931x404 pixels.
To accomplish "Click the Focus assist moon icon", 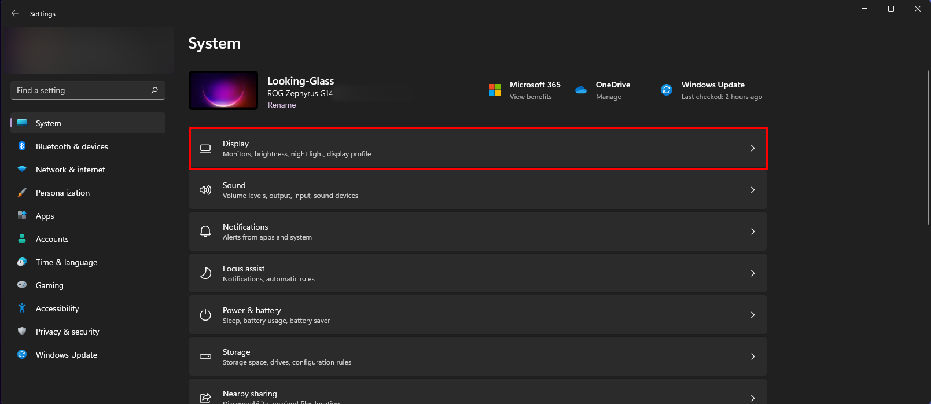I will 205,273.
